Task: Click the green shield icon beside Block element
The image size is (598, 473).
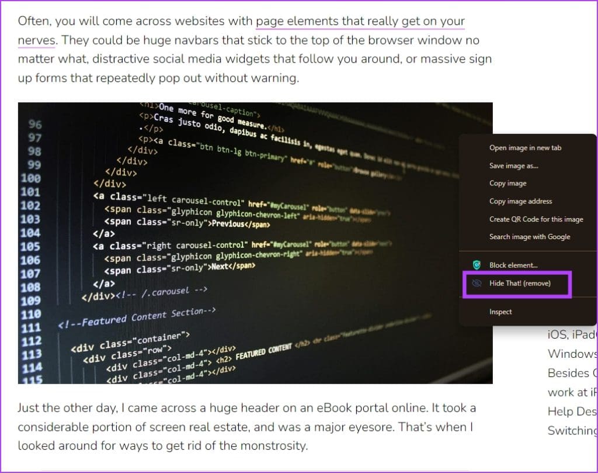Action: tap(477, 265)
